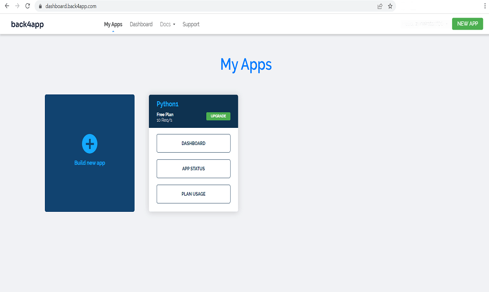
Task: Open the browser three-dot menu
Action: pos(485,6)
